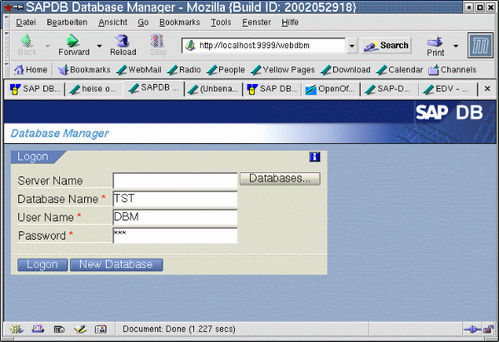Click the security lock icon in status bar
This screenshot has width=499, height=342.
(x=488, y=330)
